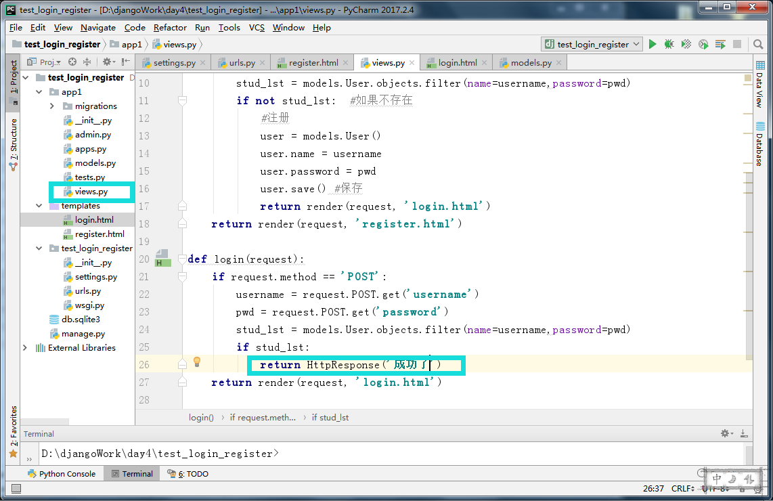Collapse the test_login_register root folder
This screenshot has height=501, width=773.
click(x=26, y=77)
